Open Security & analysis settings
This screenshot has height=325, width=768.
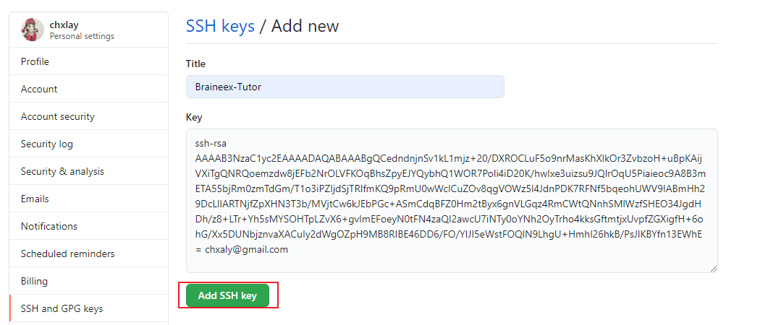point(62,172)
